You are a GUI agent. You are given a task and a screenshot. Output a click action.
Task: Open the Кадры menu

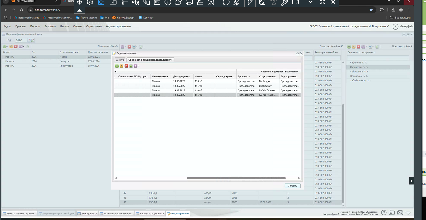[7, 26]
